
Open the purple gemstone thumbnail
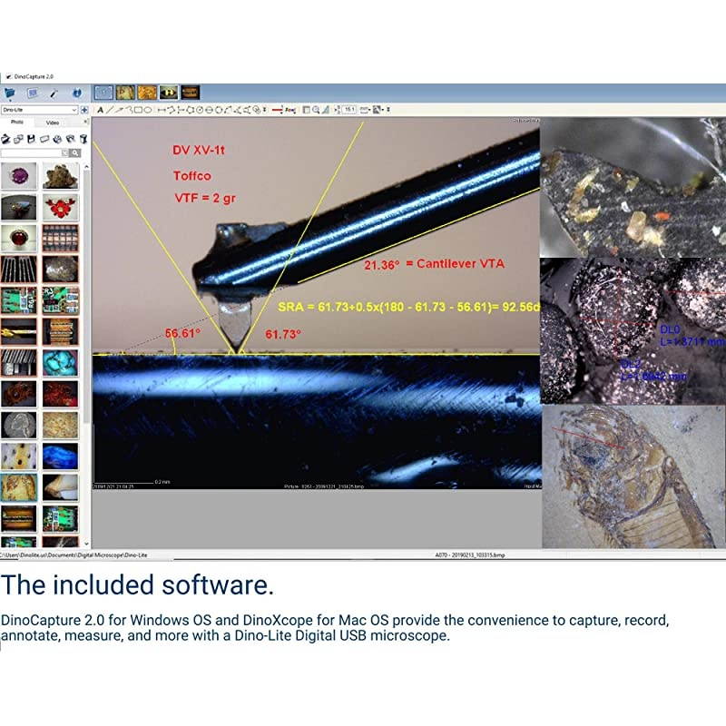(x=18, y=176)
